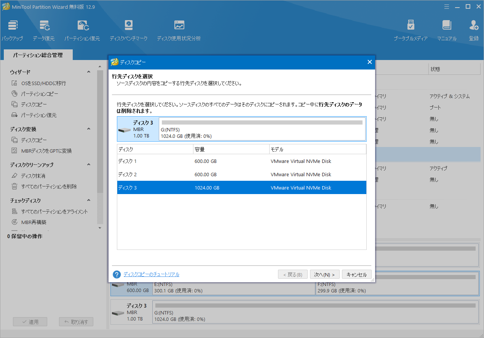Collapse the ディスククリーンアップ section
The width and height of the screenshot is (484, 338).
click(x=89, y=165)
